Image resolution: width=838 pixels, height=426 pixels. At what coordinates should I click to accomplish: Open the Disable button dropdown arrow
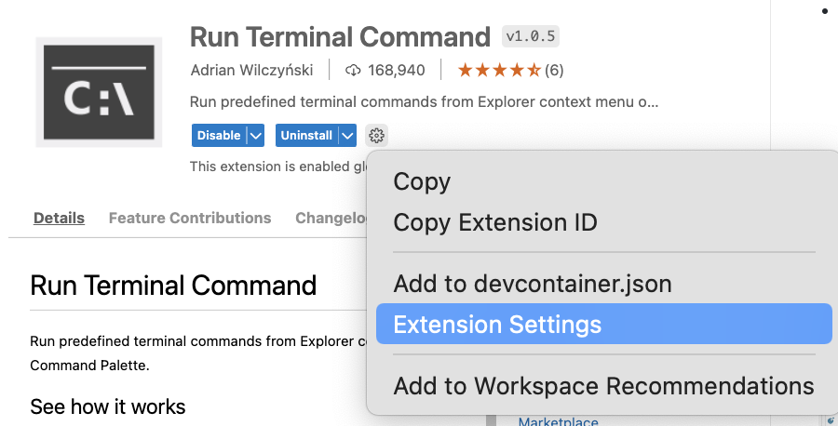(255, 136)
